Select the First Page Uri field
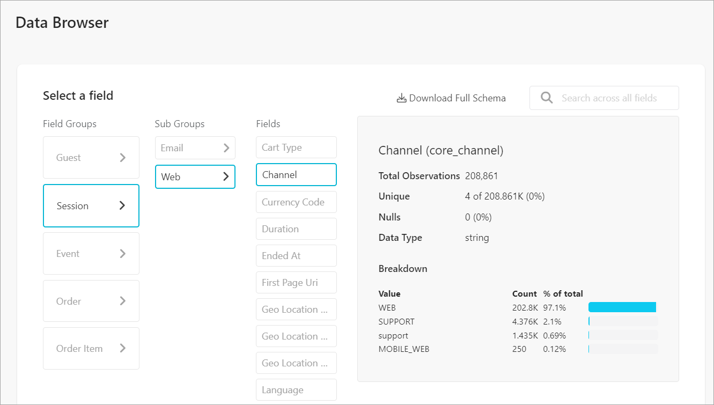The height and width of the screenshot is (405, 714). click(296, 283)
